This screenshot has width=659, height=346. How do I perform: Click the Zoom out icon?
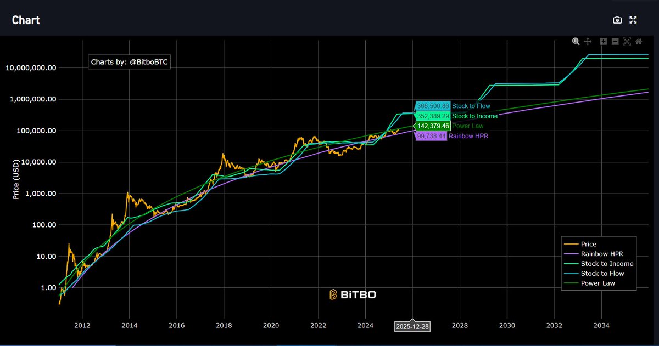click(615, 41)
